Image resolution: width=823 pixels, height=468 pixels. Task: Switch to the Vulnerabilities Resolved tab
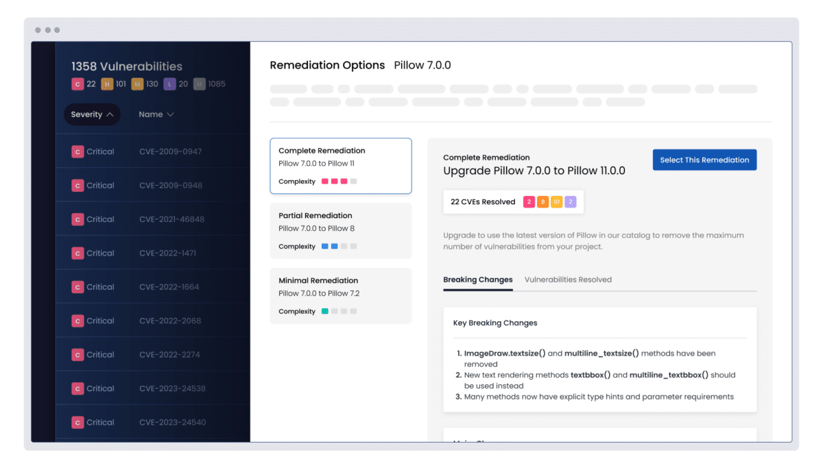568,280
